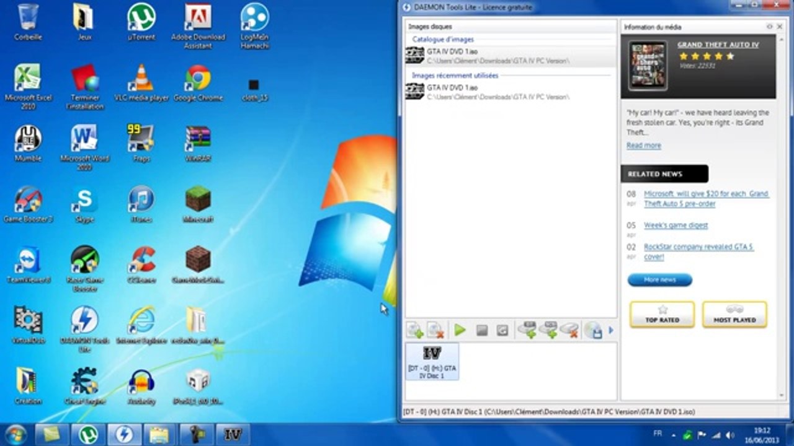This screenshot has width=794, height=446.
Task: Launch CCleaner from the desktop
Action: (x=141, y=265)
